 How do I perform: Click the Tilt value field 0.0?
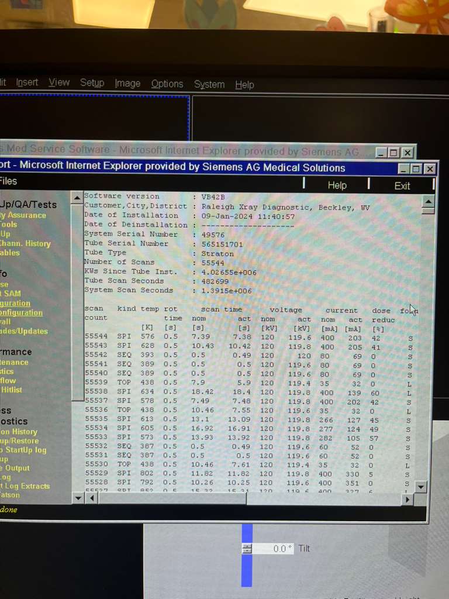[x=274, y=549]
